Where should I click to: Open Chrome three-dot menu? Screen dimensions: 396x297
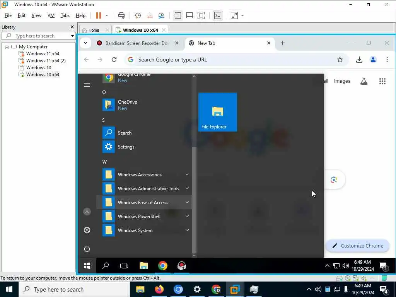(x=387, y=60)
